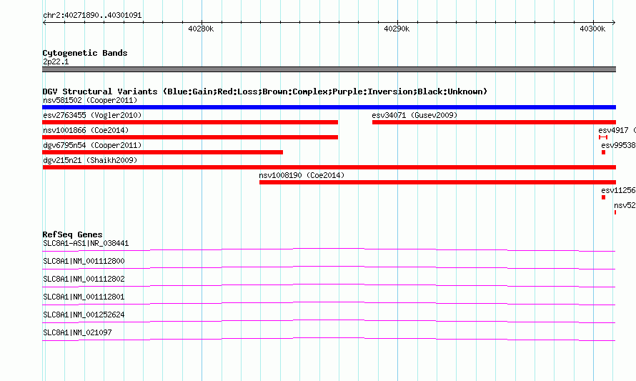Screen dimensions: 636x381
Task: Click the SLC8A1-AS1|NR_038441 gene label
Action: (86, 244)
